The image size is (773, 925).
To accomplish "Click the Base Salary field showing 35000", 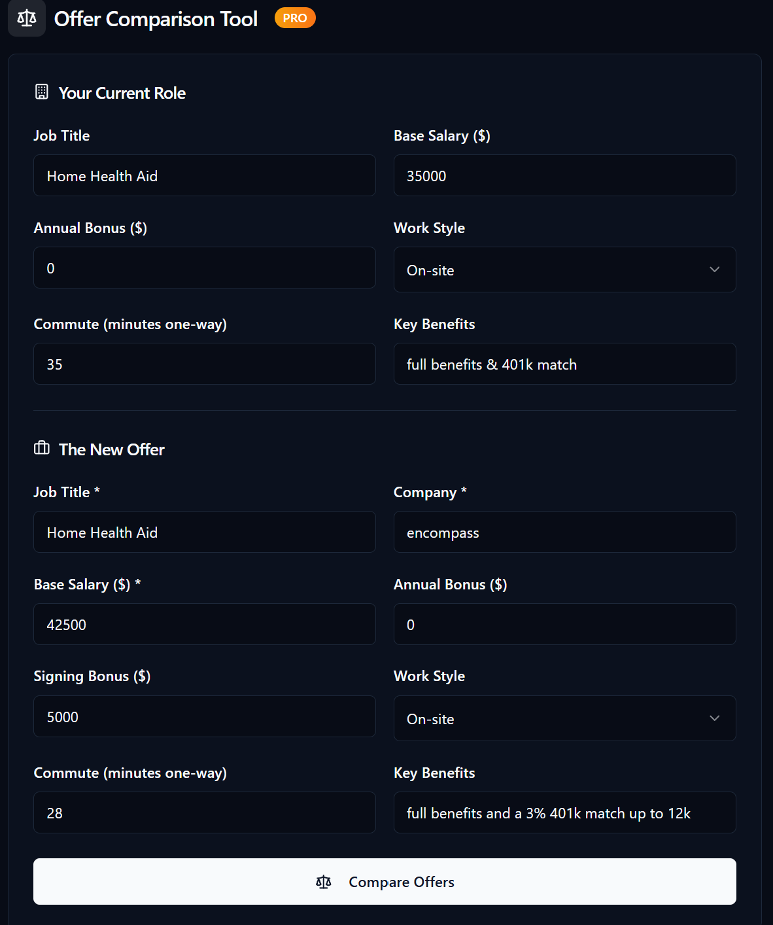I will pos(564,175).
